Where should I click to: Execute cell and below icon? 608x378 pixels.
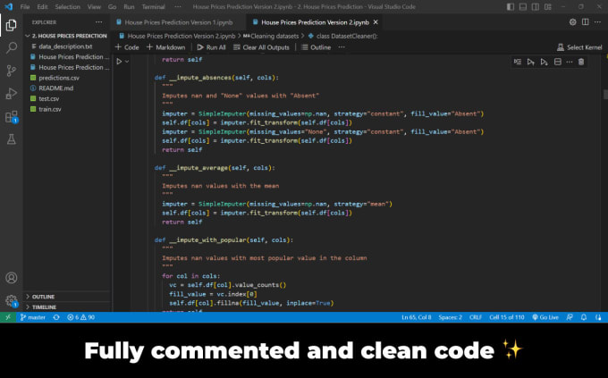[x=544, y=62]
